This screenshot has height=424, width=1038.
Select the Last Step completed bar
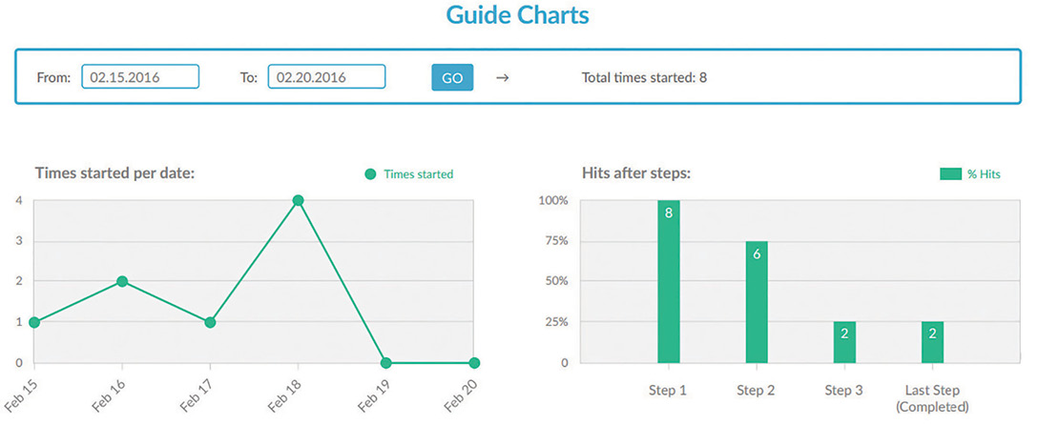coord(932,342)
